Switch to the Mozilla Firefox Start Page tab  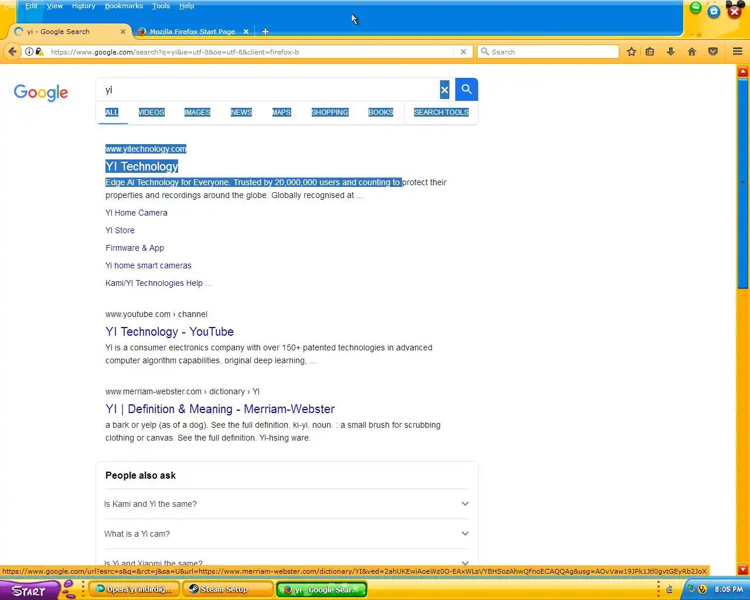tap(192, 32)
